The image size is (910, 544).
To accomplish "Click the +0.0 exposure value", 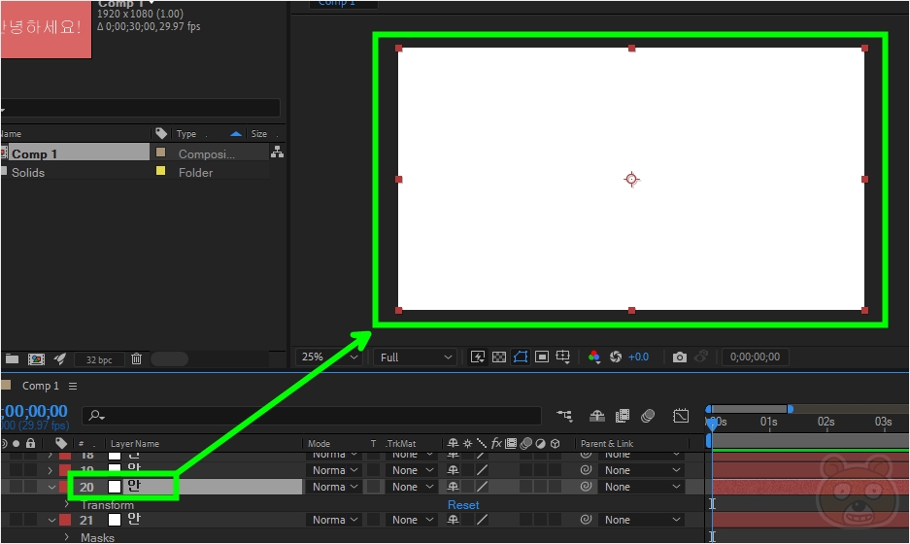I will point(638,357).
